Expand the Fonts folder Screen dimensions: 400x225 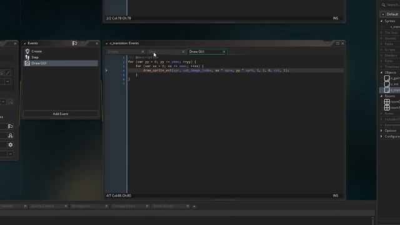coord(382,61)
